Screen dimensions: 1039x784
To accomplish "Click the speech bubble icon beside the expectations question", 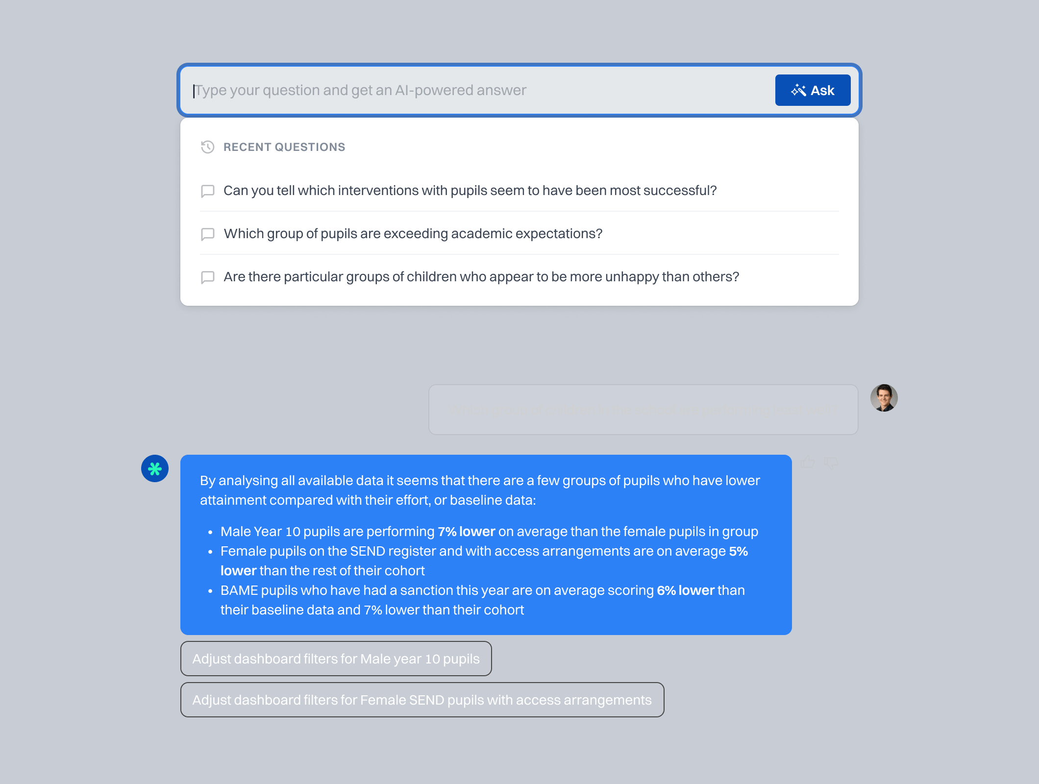I will click(x=208, y=234).
